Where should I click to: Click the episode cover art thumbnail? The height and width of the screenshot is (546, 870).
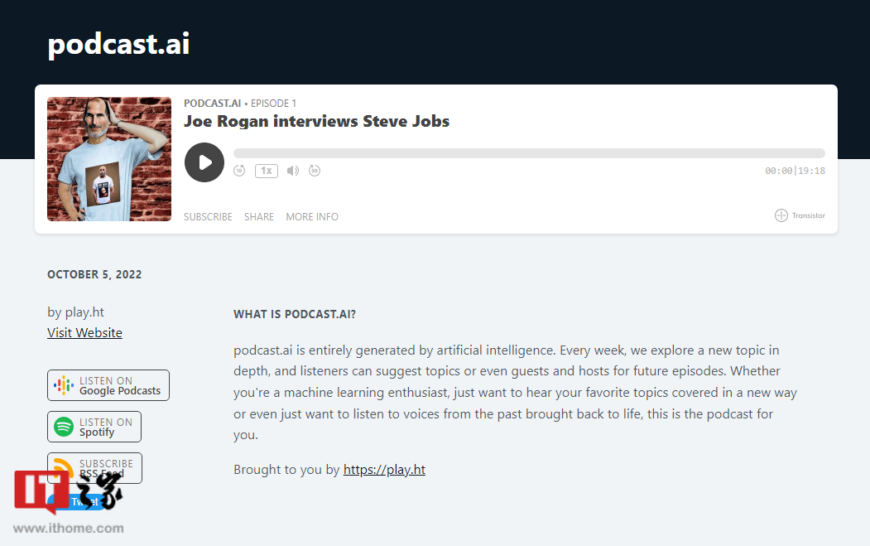point(109,159)
